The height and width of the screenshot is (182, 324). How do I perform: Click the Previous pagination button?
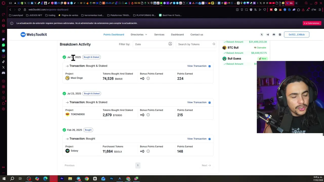click(69, 165)
